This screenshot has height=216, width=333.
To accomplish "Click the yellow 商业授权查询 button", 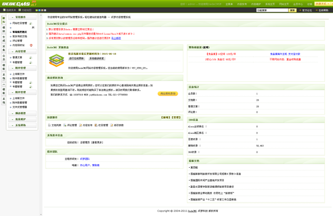I will tap(168, 94).
